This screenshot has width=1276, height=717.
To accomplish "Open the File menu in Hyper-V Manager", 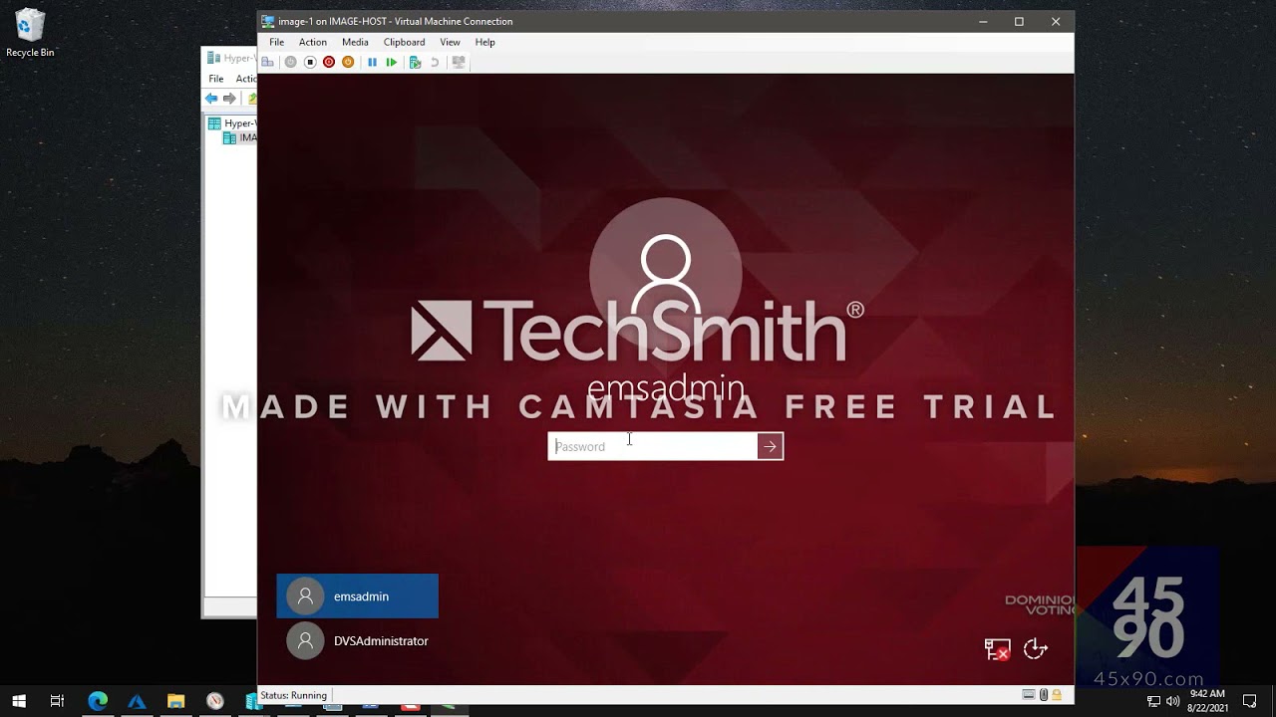I will 215,79.
